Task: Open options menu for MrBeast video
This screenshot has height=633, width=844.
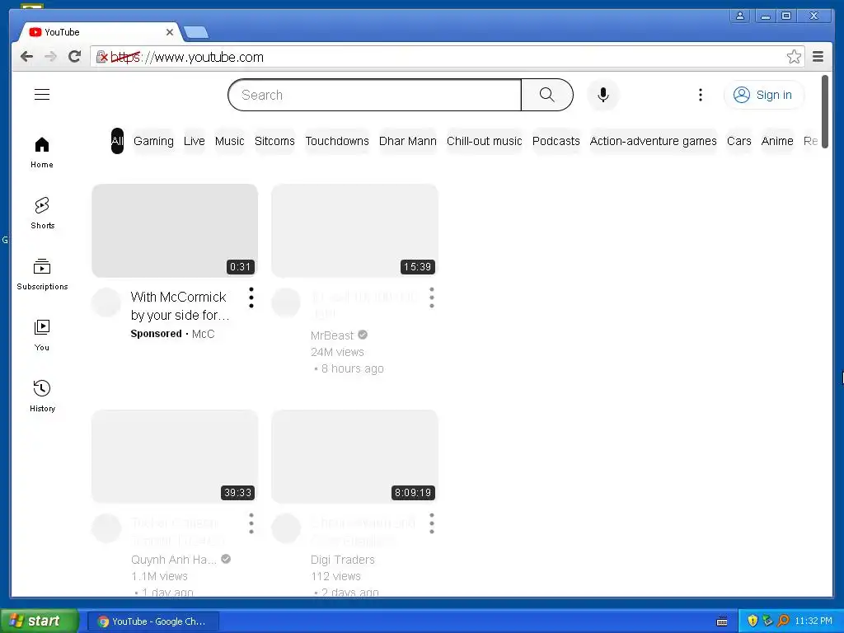Action: point(432,298)
